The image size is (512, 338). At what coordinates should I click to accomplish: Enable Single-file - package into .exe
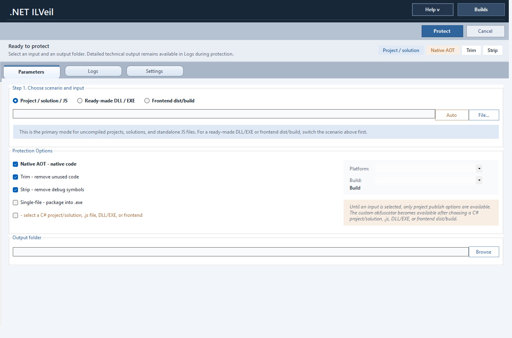point(15,202)
